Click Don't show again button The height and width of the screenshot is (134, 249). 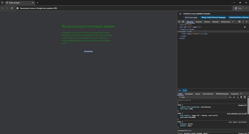(191, 18)
